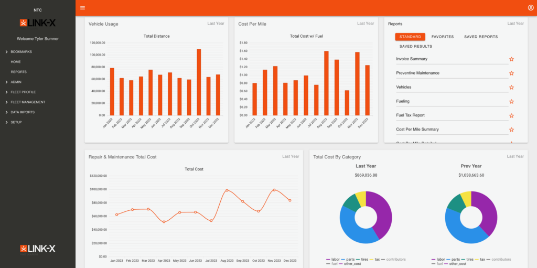Mark Fueling report as favorite
The image size is (537, 268).
pyautogui.click(x=511, y=102)
